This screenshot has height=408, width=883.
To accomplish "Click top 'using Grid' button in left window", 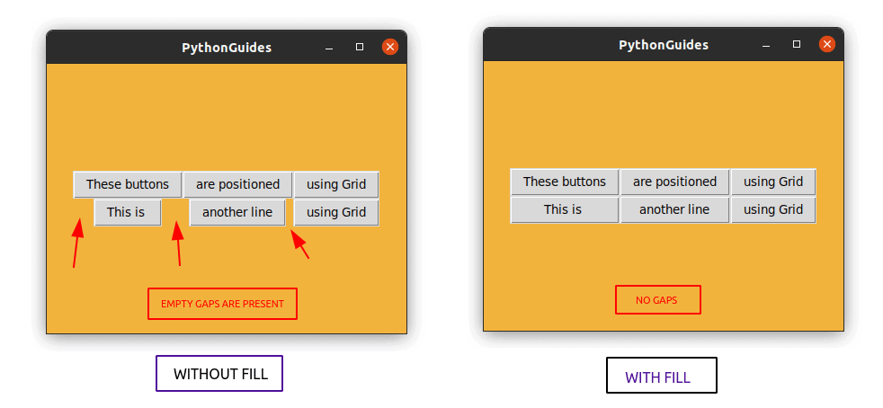I will click(336, 184).
